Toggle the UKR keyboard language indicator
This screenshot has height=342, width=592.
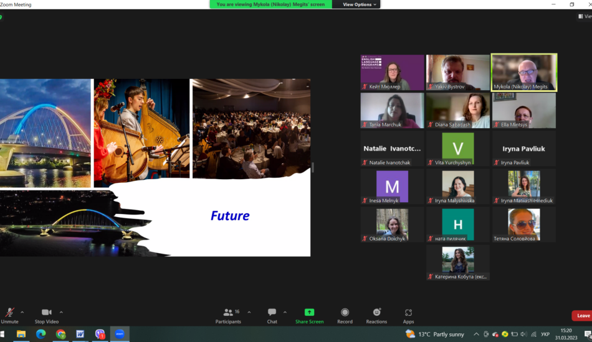tap(545, 334)
